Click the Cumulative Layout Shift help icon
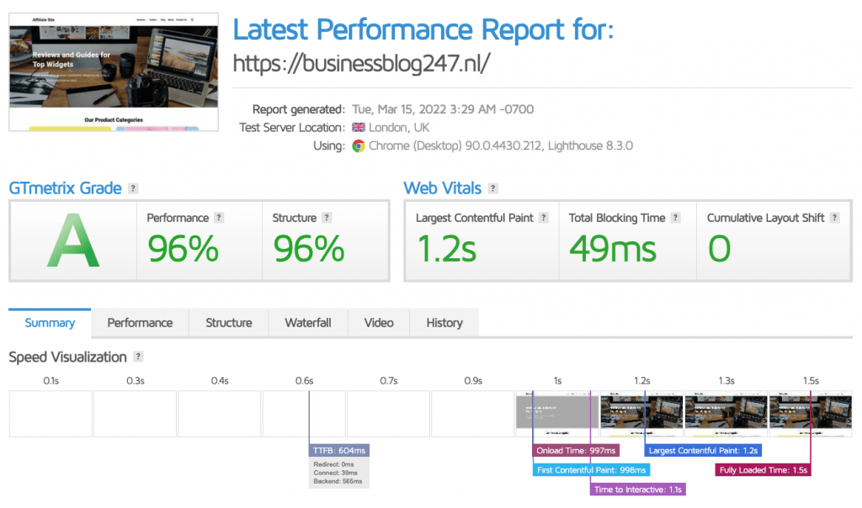Viewport: 862px width, 508px height. pos(834,217)
